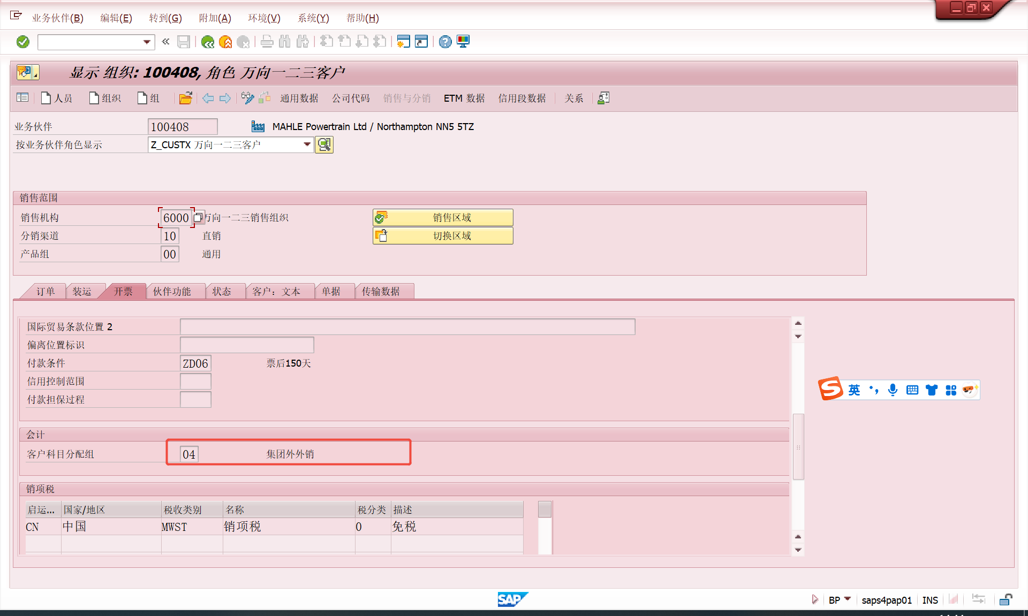Screen dimensions: 1028x616
Task: Click the Locator list panel icon
Action: (22, 98)
